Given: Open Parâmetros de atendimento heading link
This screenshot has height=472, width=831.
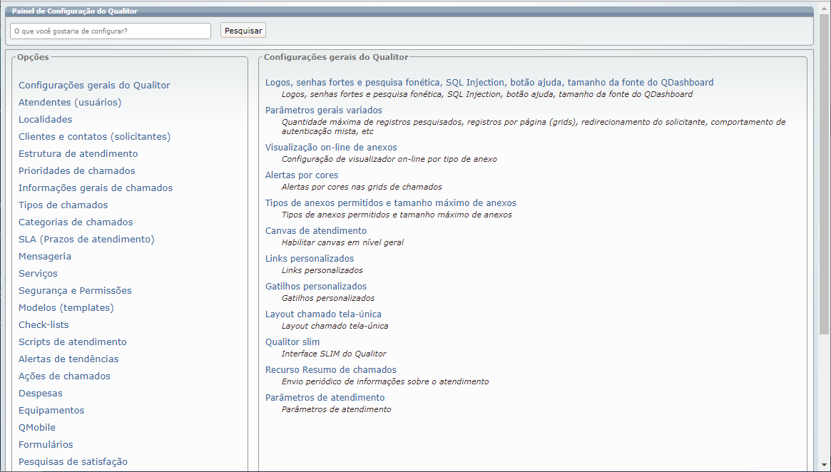Looking at the screenshot, I should (x=325, y=398).
